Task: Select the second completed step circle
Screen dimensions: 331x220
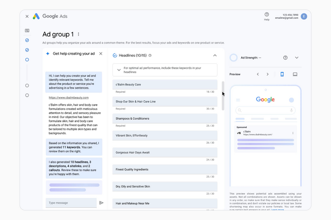Action: 27,50
